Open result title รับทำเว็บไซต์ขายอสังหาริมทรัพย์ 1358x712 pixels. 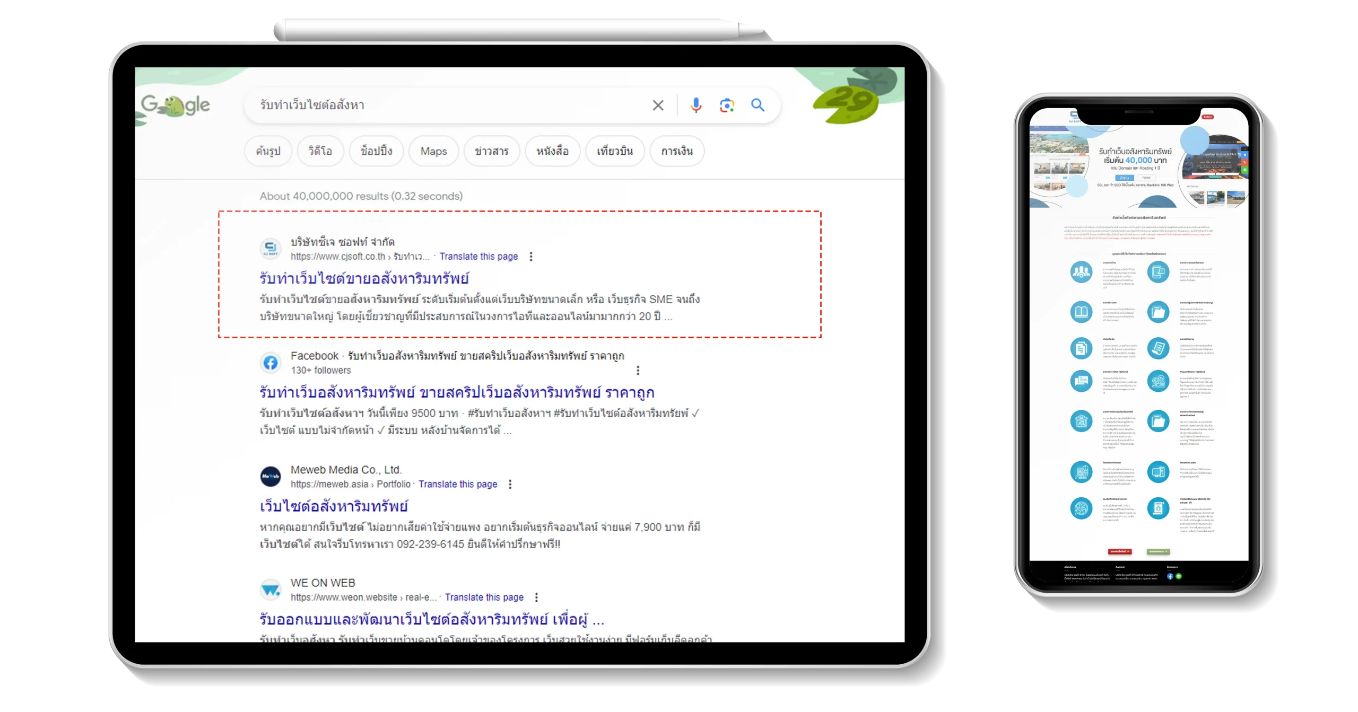[x=364, y=278]
